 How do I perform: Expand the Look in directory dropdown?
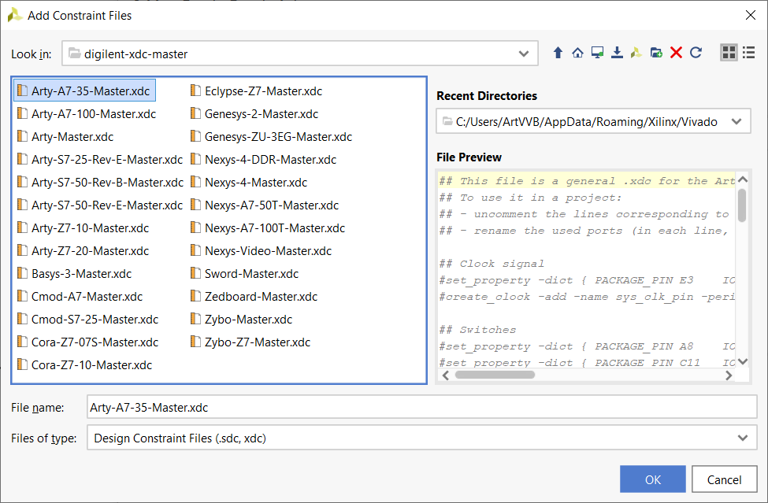click(x=524, y=54)
